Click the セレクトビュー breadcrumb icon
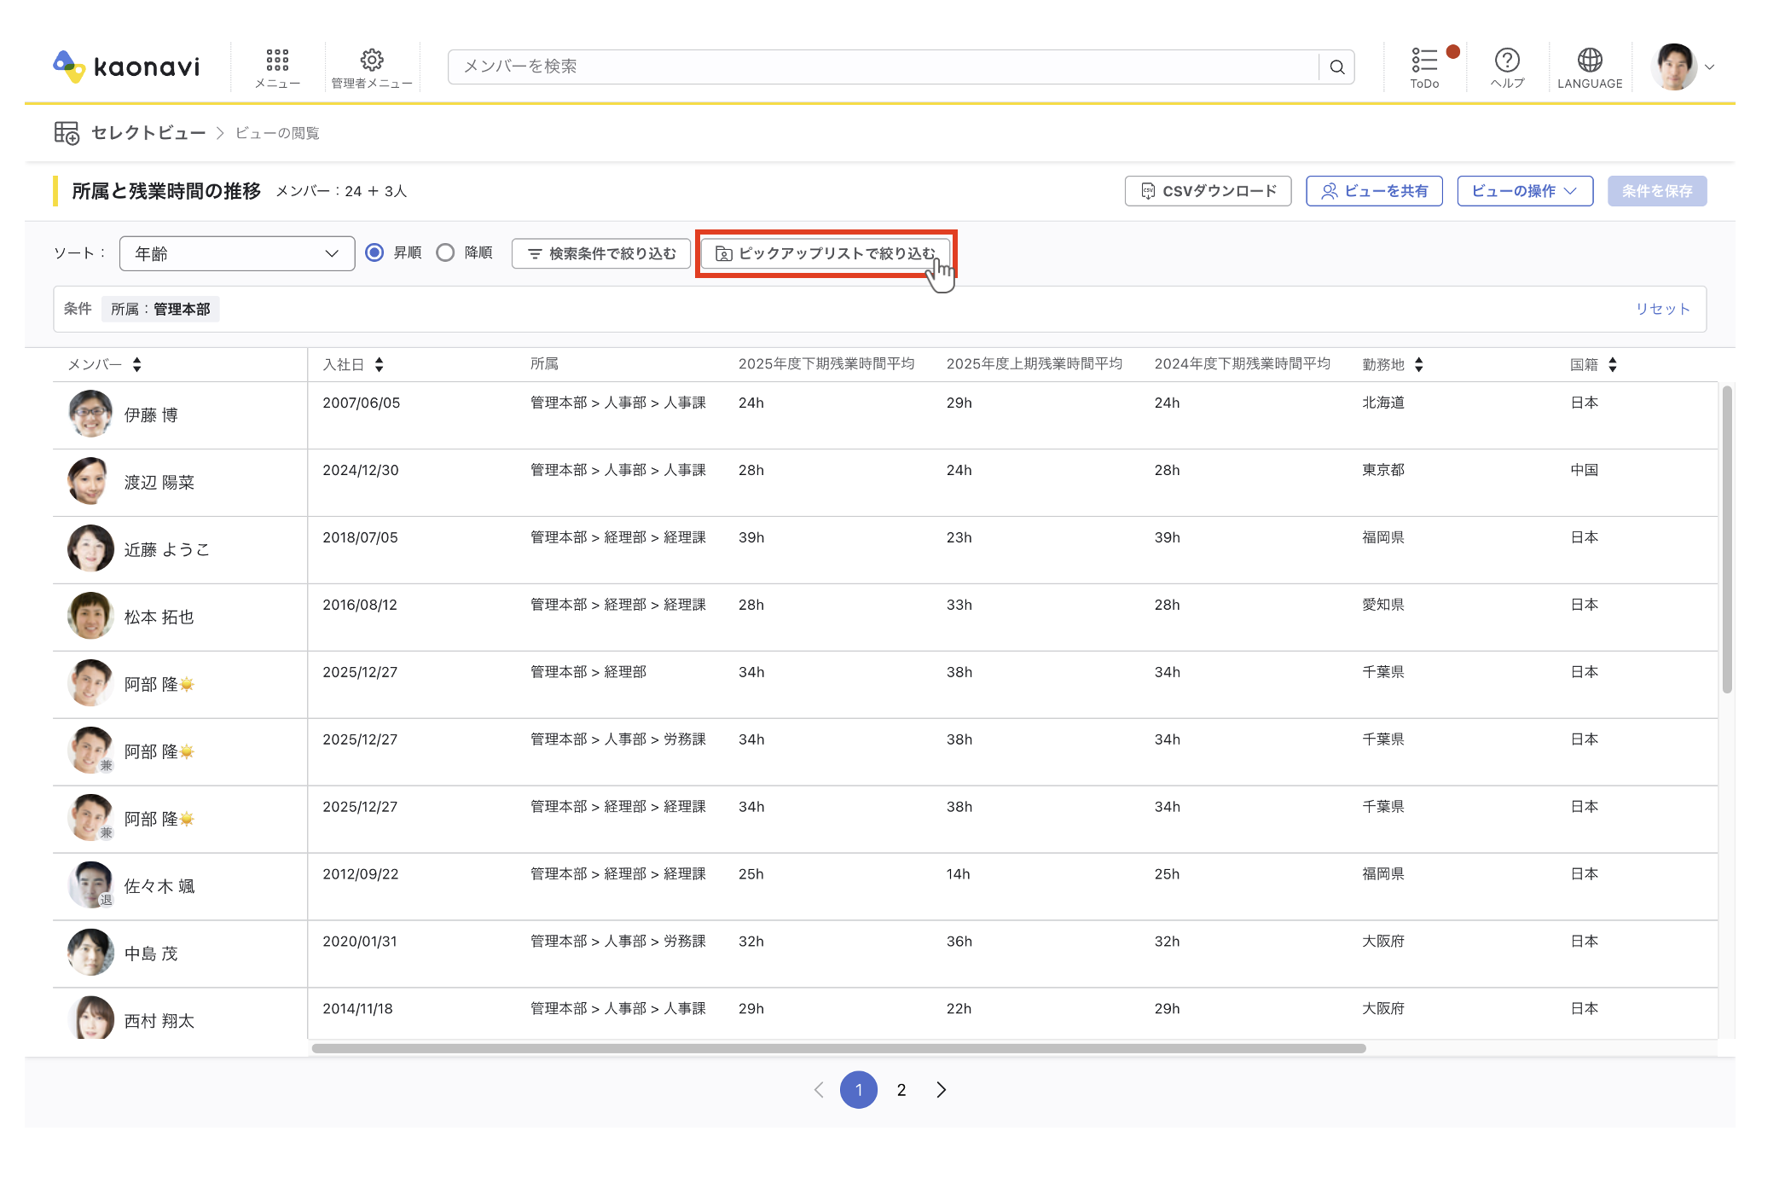The height and width of the screenshot is (1177, 1791). 67,133
